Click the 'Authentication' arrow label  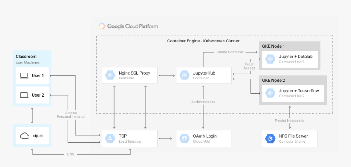coord(203,102)
